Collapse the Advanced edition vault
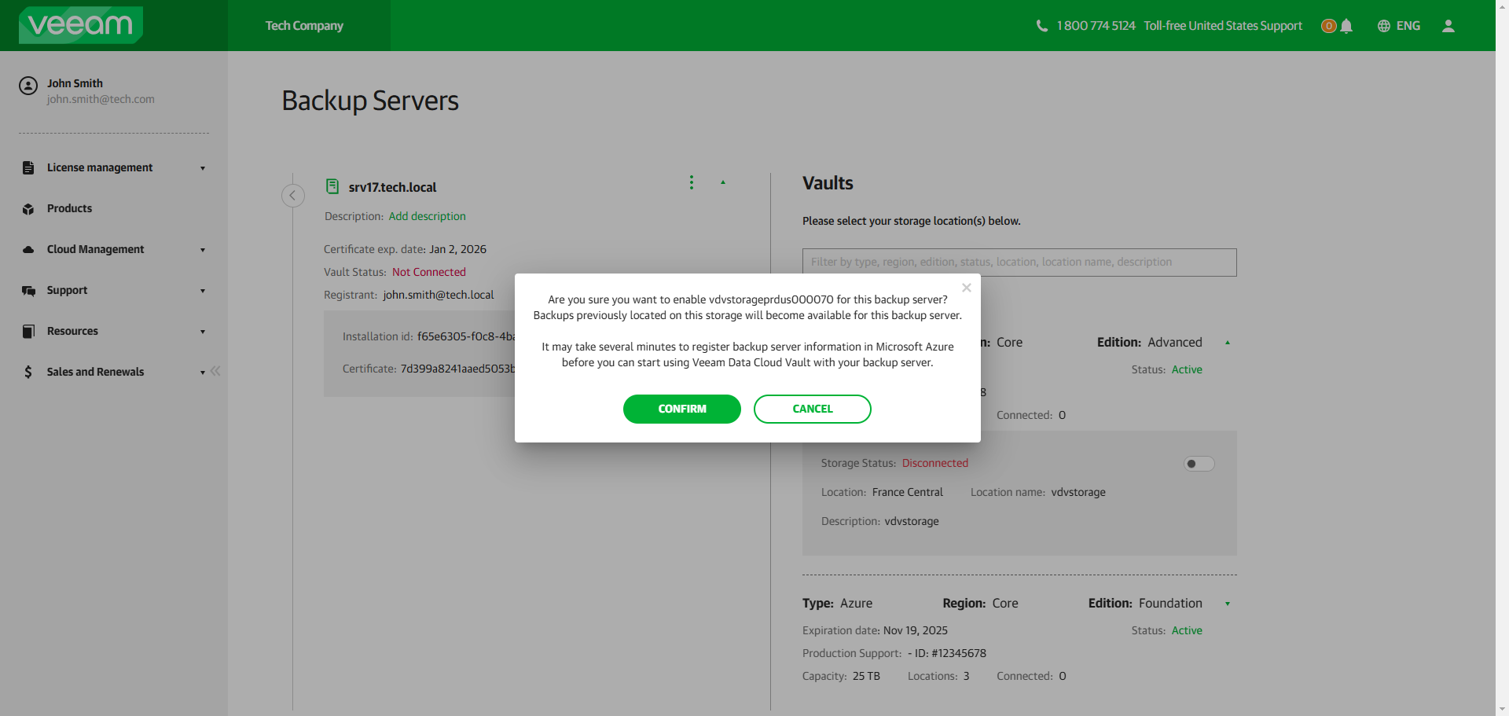This screenshot has width=1509, height=716. coord(1228,343)
